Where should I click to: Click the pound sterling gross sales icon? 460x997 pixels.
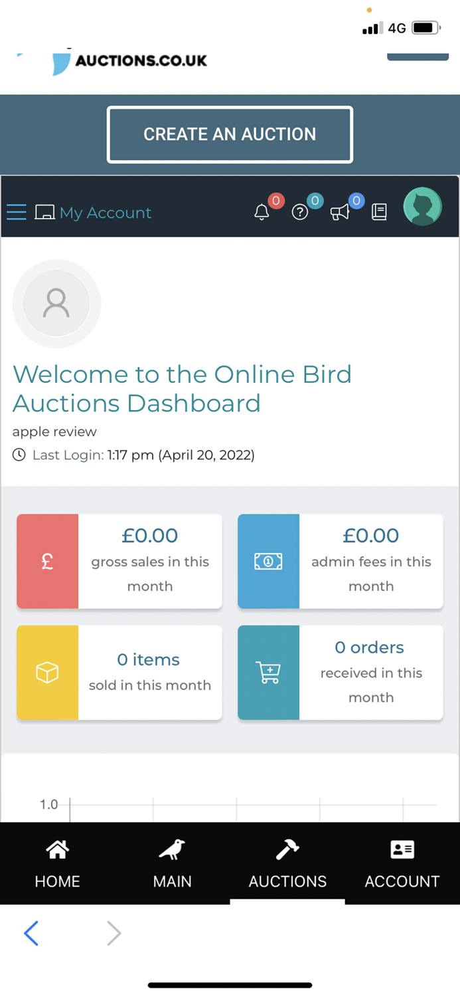47,561
